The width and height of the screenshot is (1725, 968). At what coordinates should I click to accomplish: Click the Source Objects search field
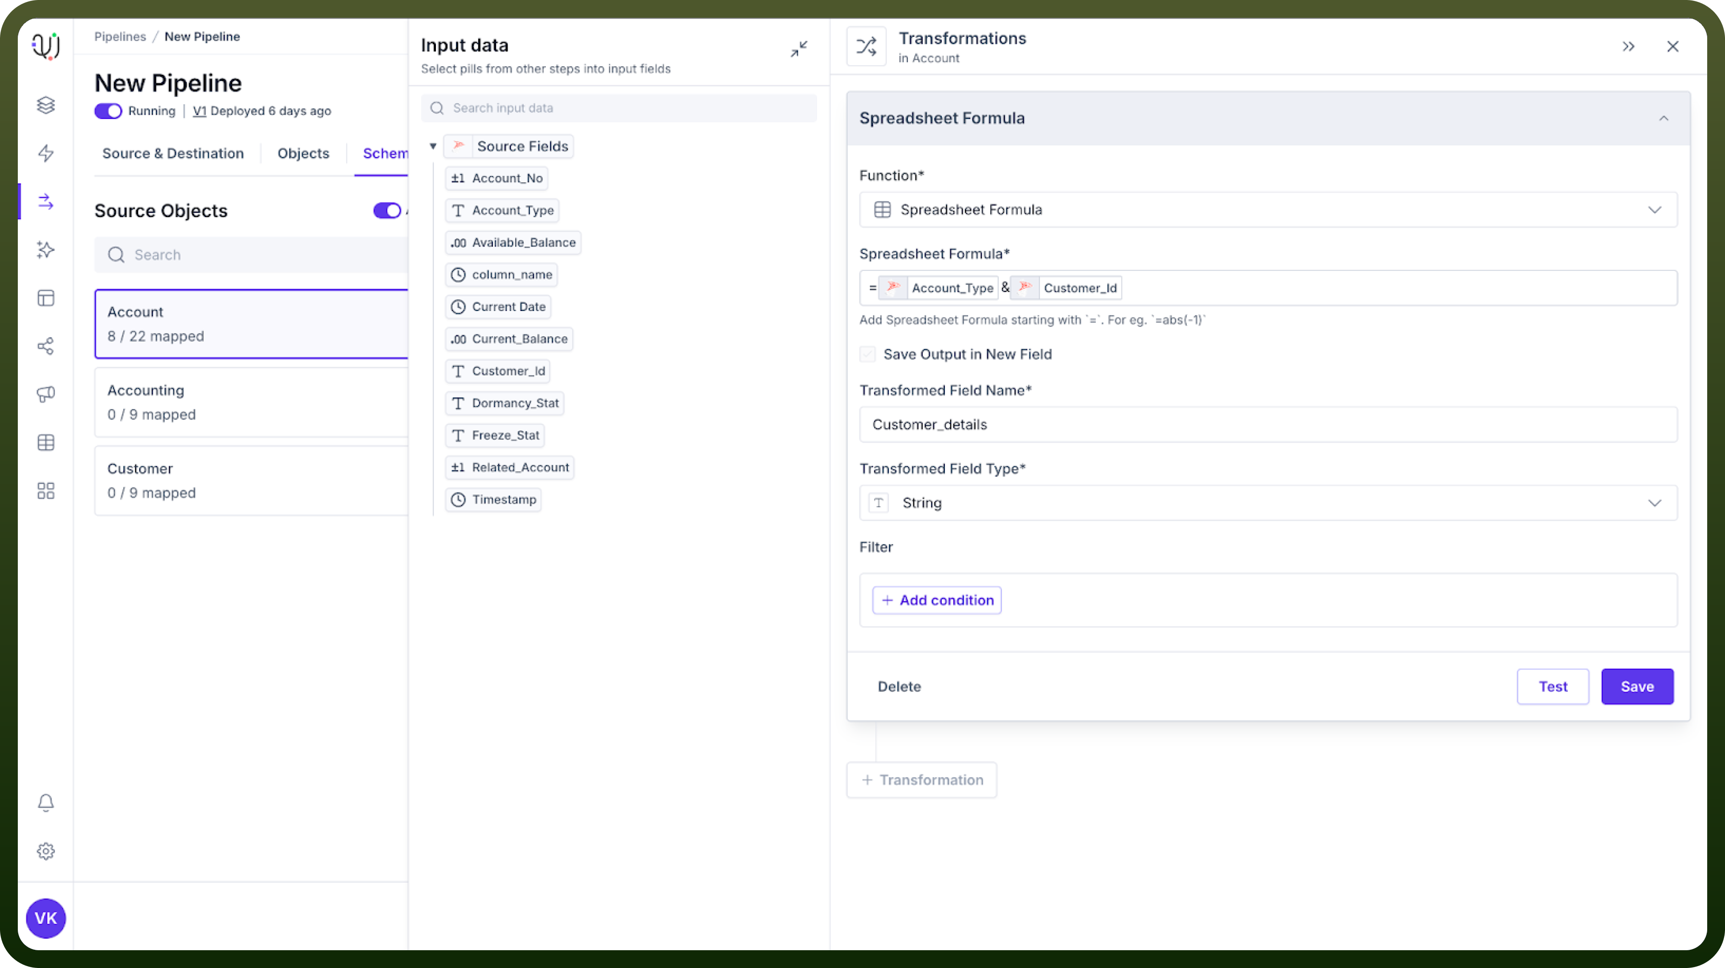(251, 255)
